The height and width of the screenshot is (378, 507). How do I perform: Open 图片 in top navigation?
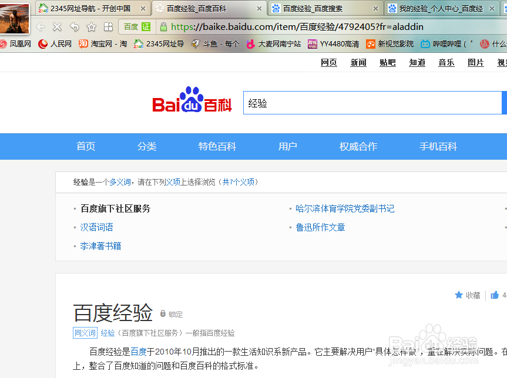pyautogui.click(x=476, y=62)
